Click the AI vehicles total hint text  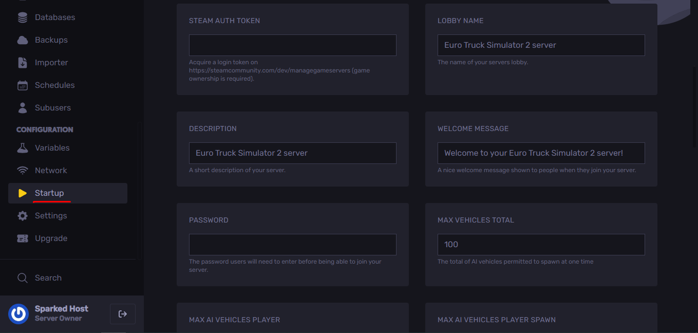click(x=516, y=262)
